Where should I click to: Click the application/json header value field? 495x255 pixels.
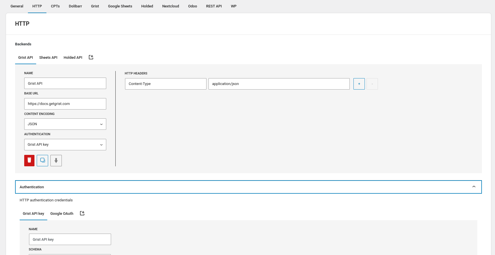(279, 84)
